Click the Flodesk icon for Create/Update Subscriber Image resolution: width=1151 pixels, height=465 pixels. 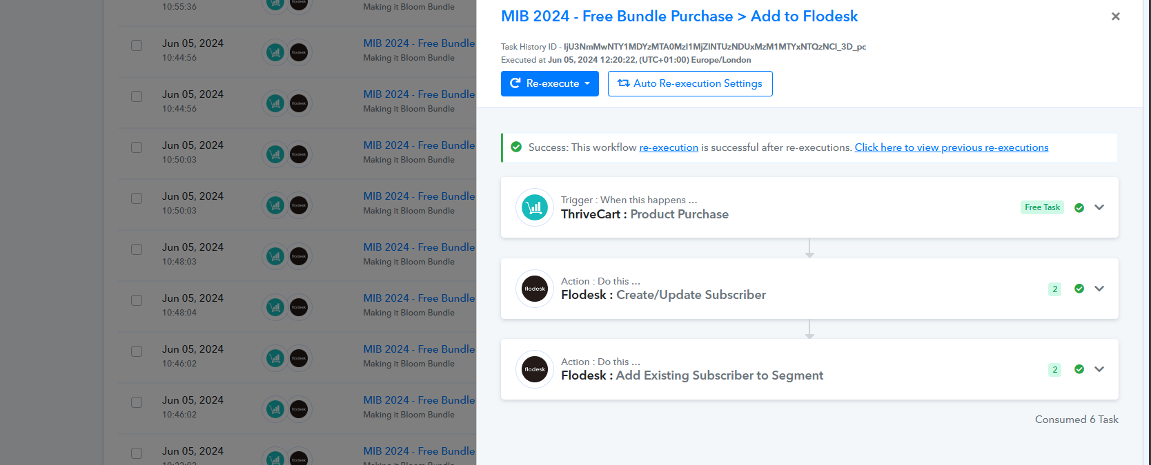click(x=535, y=289)
